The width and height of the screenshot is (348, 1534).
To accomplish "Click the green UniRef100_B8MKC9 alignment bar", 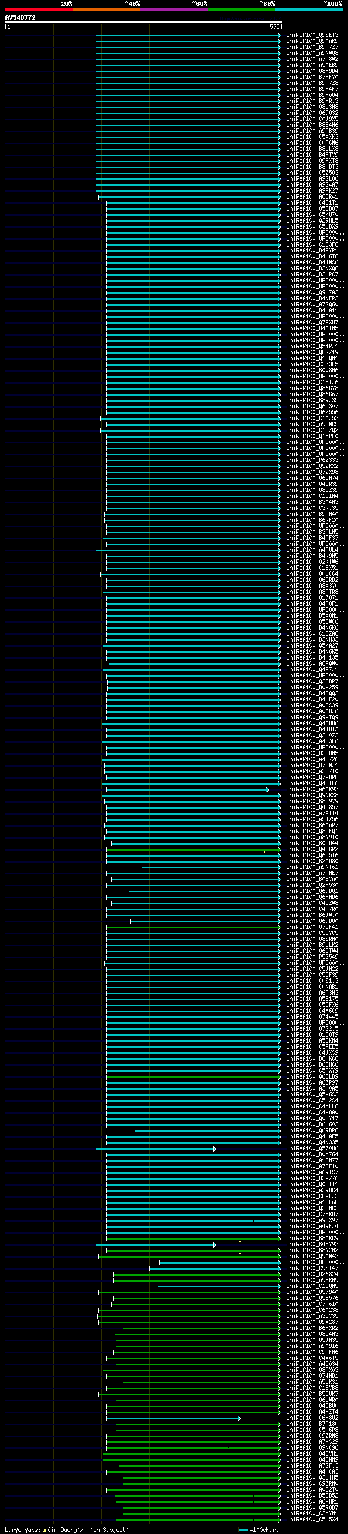I will (x=194, y=1239).
